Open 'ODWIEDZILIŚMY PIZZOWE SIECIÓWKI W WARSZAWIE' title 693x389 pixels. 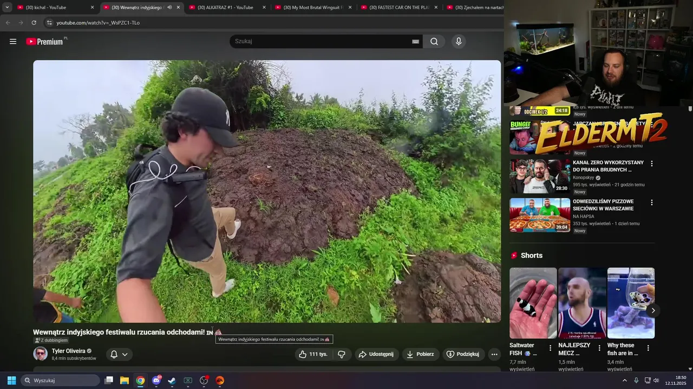point(603,205)
